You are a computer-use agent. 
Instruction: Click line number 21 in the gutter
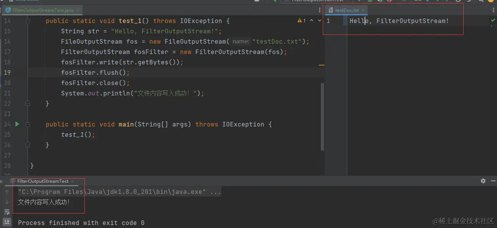coord(7,93)
